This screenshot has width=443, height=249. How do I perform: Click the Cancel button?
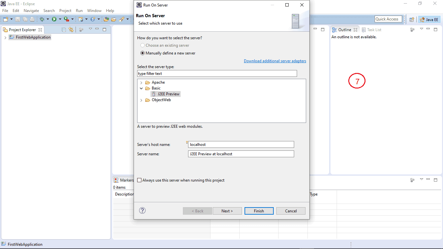tap(291, 211)
